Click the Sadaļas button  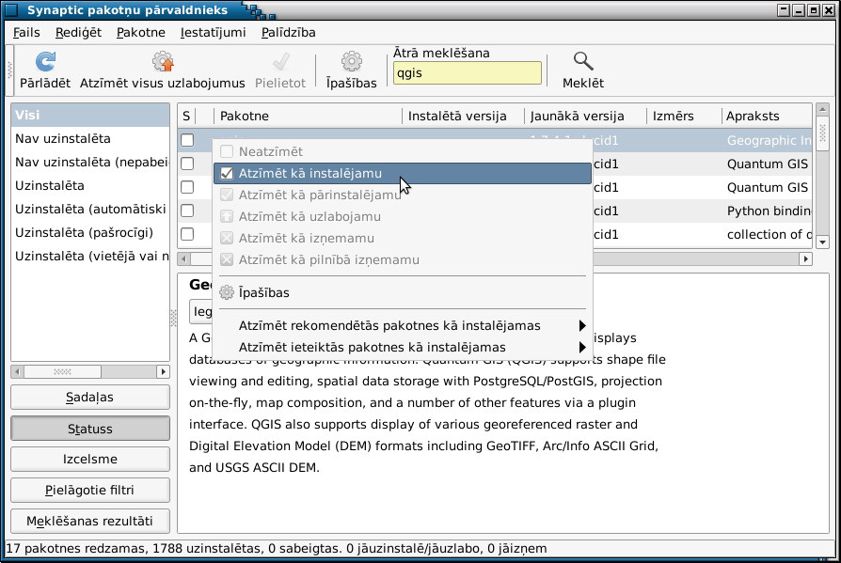[90, 398]
